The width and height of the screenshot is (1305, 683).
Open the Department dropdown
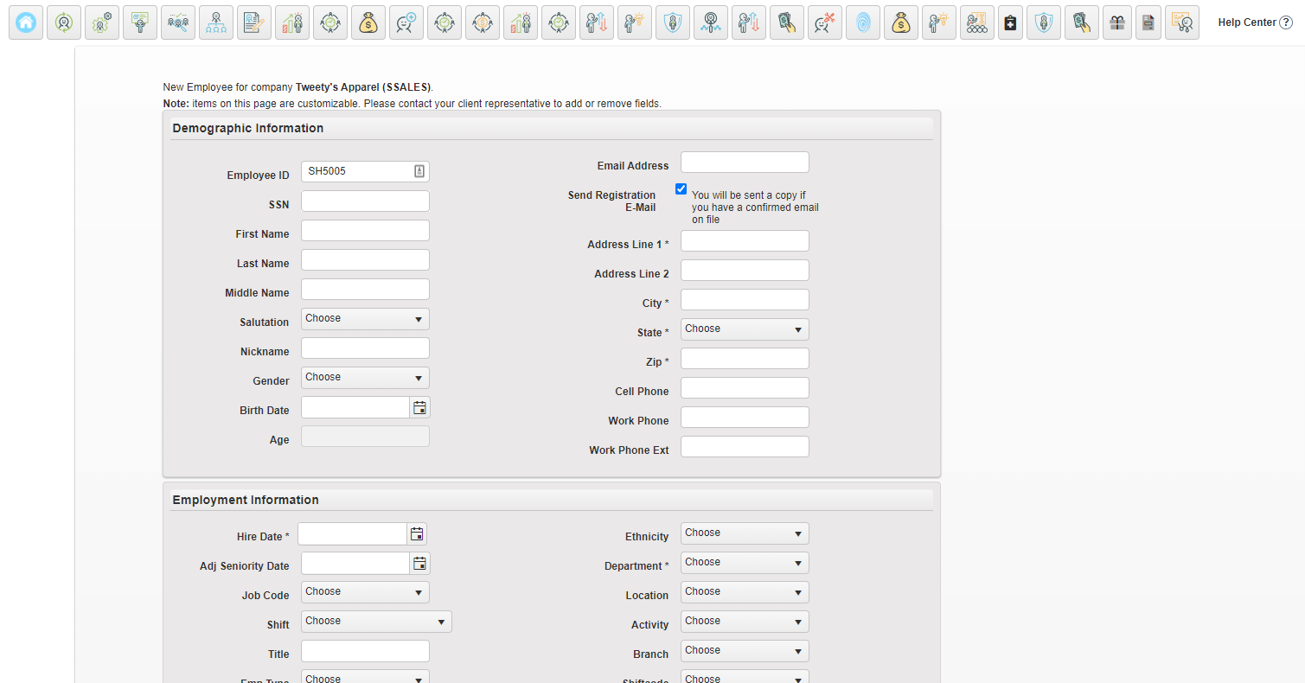[x=745, y=563]
